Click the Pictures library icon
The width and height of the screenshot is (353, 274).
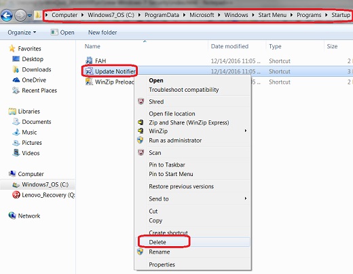(x=16, y=143)
